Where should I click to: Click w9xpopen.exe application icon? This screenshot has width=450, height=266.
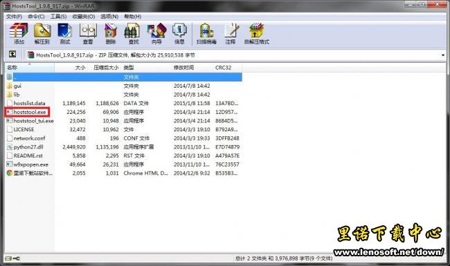point(10,164)
